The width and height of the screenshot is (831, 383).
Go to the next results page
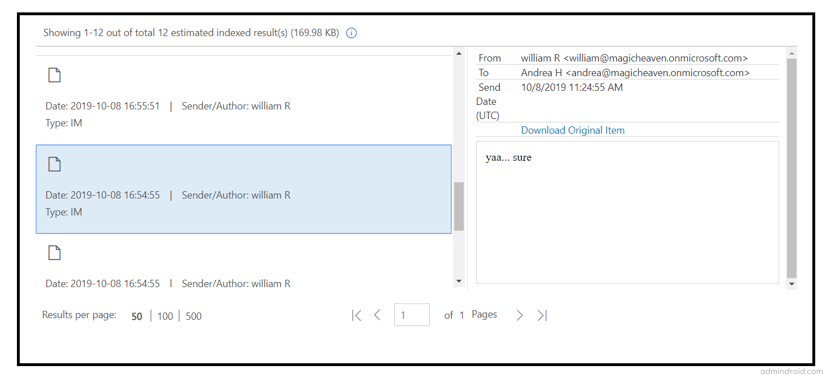coord(519,315)
